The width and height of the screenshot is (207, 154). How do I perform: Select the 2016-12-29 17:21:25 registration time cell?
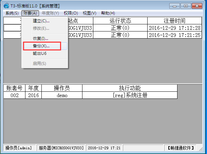tap(175, 35)
